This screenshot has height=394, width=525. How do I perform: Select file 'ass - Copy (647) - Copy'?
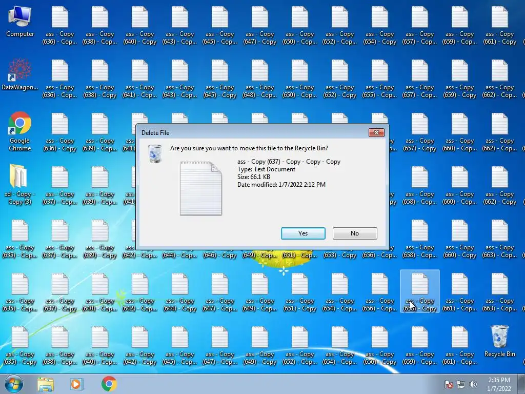coord(260,26)
